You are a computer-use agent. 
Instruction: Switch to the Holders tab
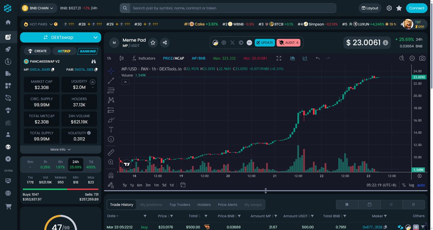click(x=204, y=205)
